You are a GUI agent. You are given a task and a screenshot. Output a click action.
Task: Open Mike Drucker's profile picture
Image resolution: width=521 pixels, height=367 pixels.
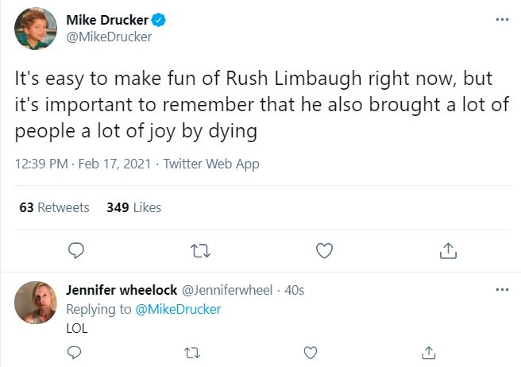pyautogui.click(x=36, y=28)
